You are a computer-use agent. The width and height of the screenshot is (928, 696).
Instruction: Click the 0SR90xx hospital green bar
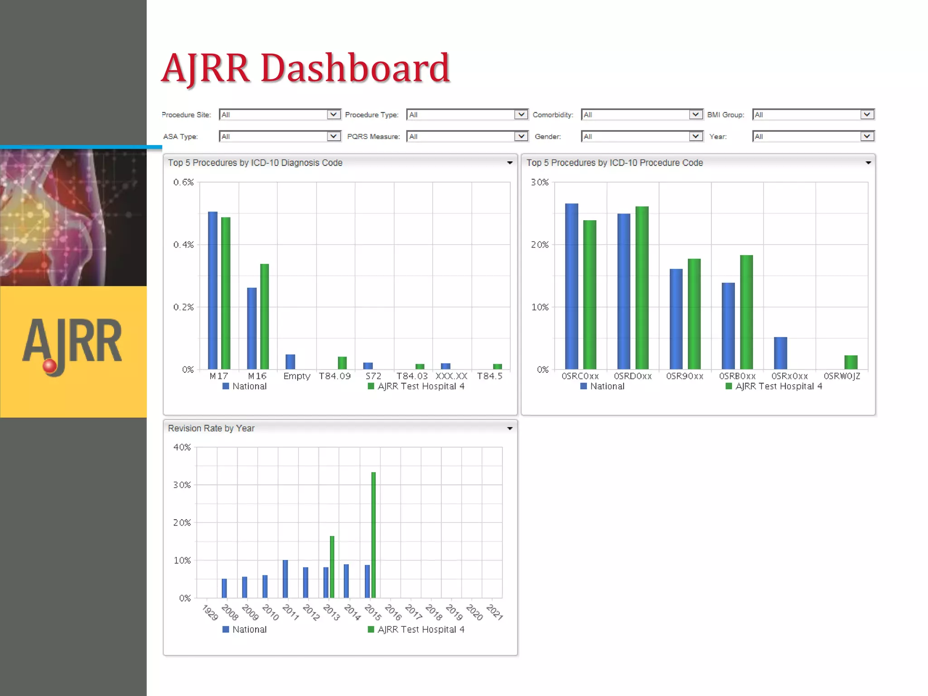694,314
